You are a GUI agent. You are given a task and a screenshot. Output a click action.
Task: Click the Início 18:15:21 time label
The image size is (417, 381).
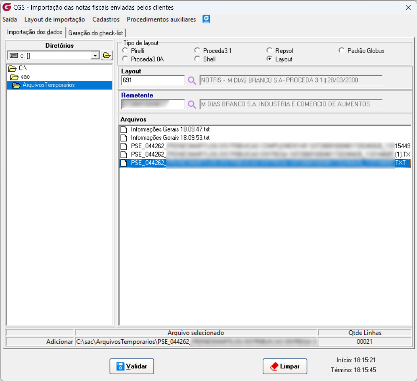pos(356,360)
